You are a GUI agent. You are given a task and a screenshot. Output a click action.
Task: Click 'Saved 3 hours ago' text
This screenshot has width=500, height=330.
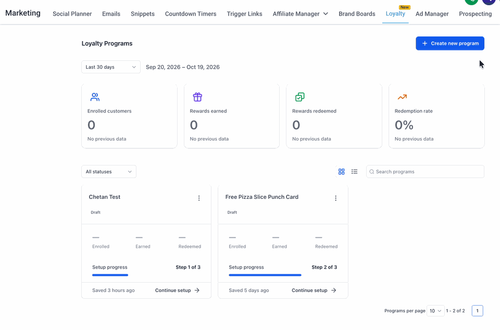tap(113, 290)
